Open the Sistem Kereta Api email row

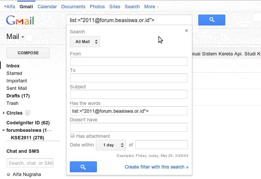226,54
